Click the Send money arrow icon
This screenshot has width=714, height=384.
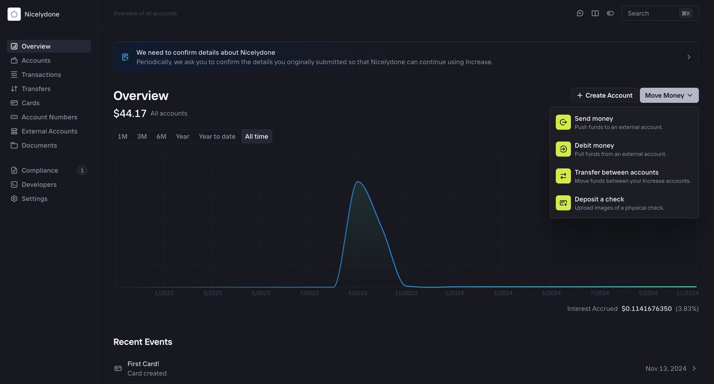[563, 122]
